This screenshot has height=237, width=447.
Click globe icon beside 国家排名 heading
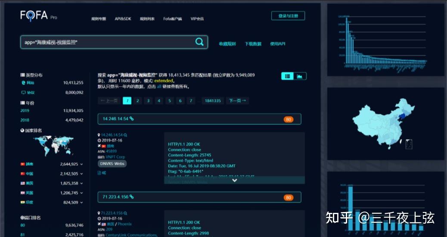22,130
